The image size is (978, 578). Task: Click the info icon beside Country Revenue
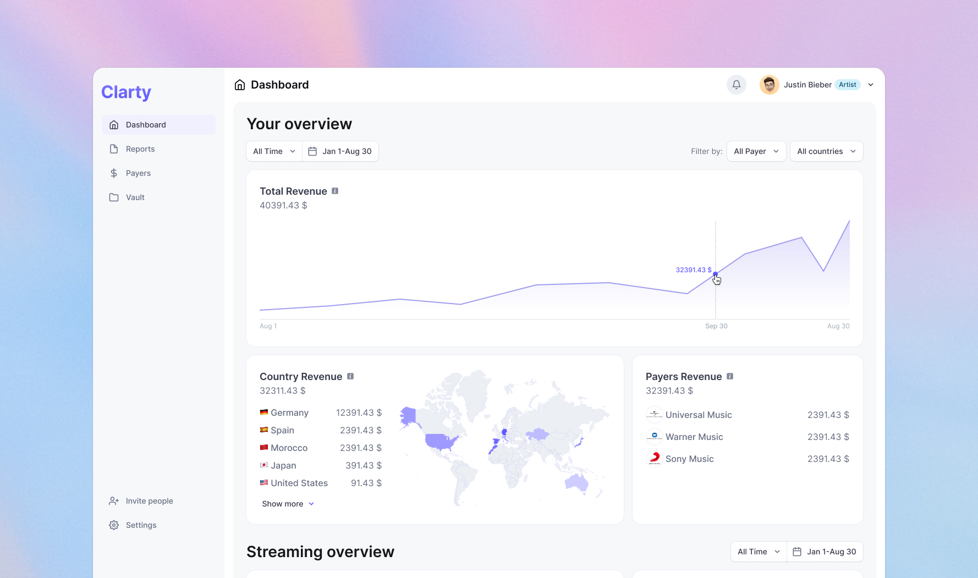click(x=351, y=376)
